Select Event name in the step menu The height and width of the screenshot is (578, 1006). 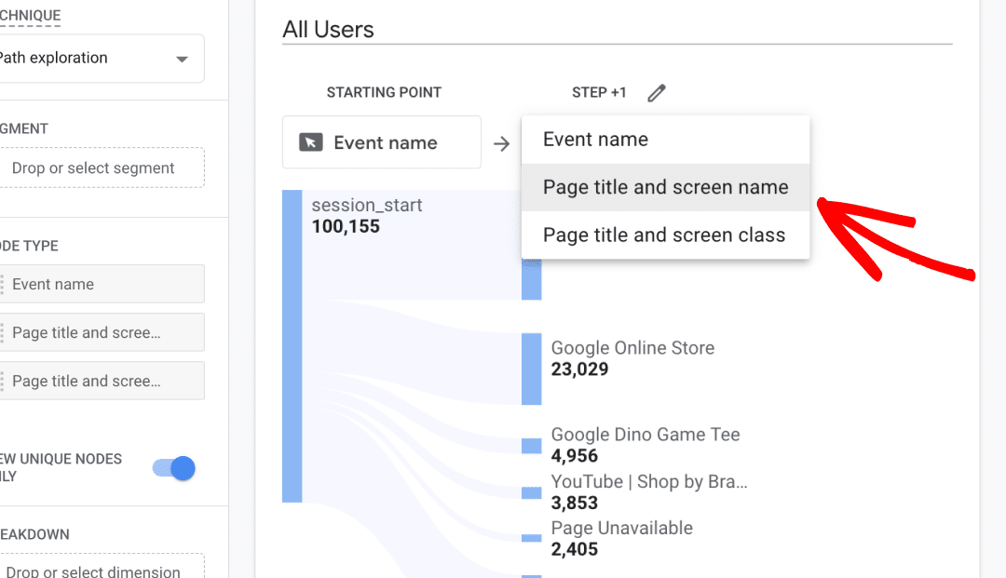[665, 139]
